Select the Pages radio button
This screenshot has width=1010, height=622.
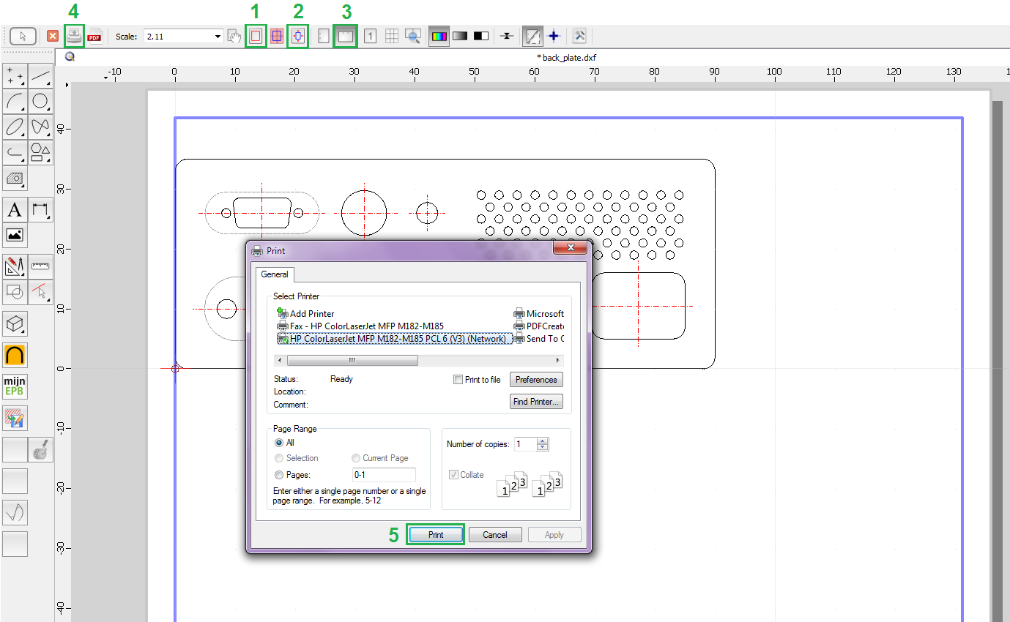(x=279, y=475)
